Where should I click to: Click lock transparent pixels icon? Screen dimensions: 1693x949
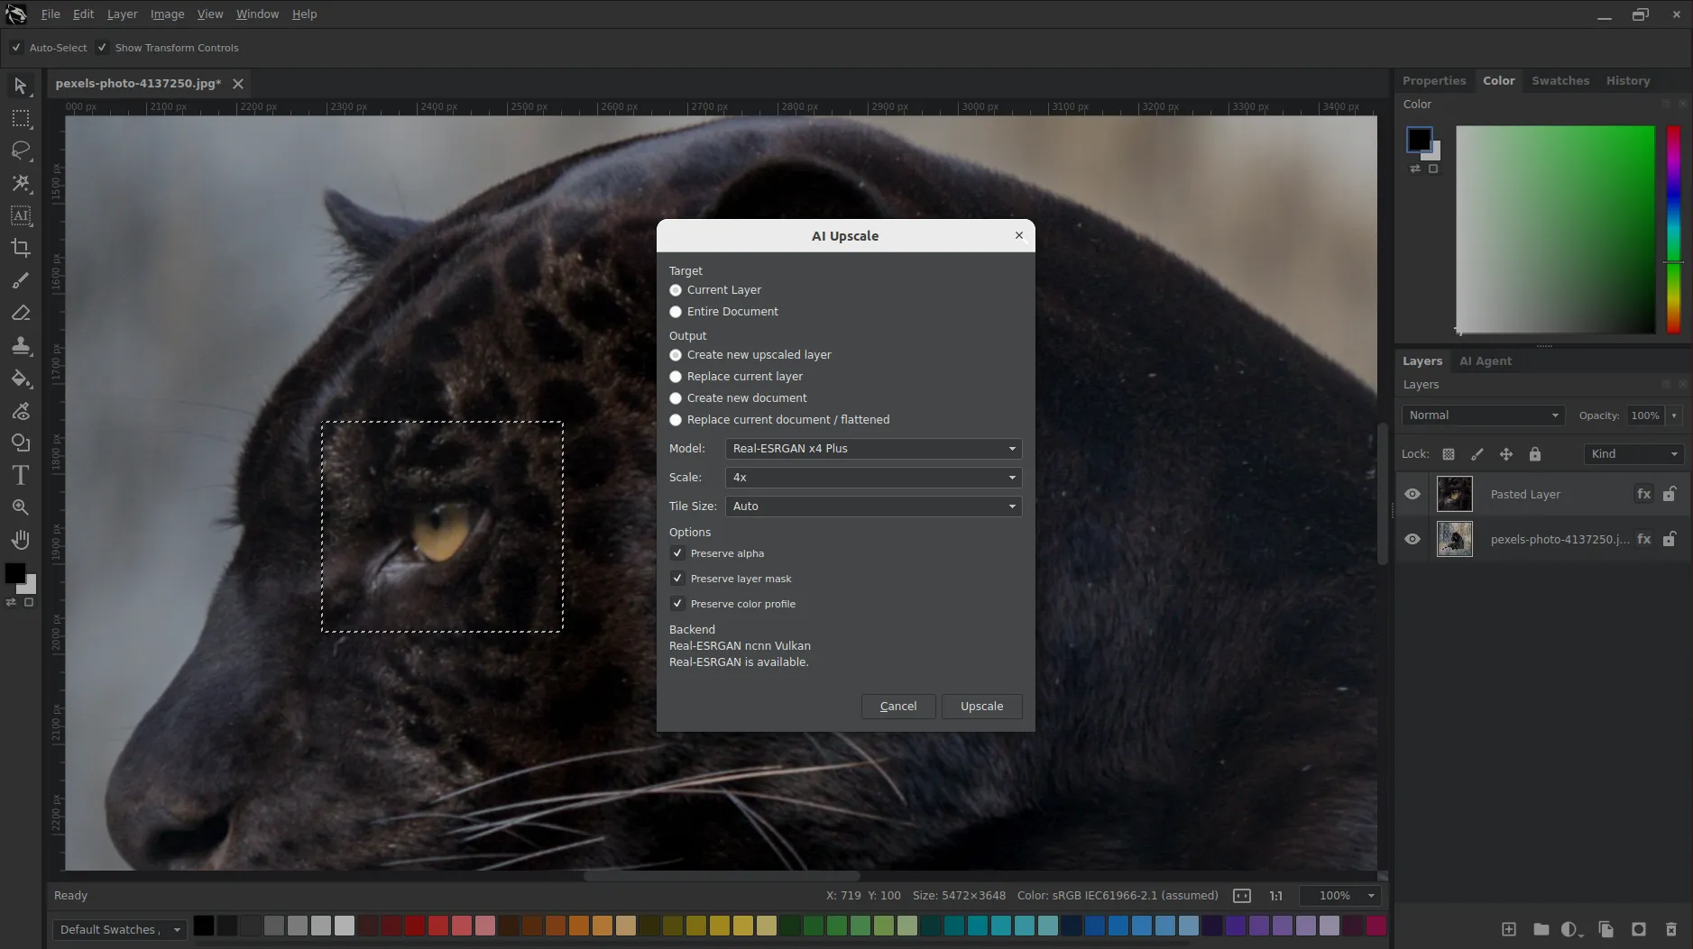1449,454
